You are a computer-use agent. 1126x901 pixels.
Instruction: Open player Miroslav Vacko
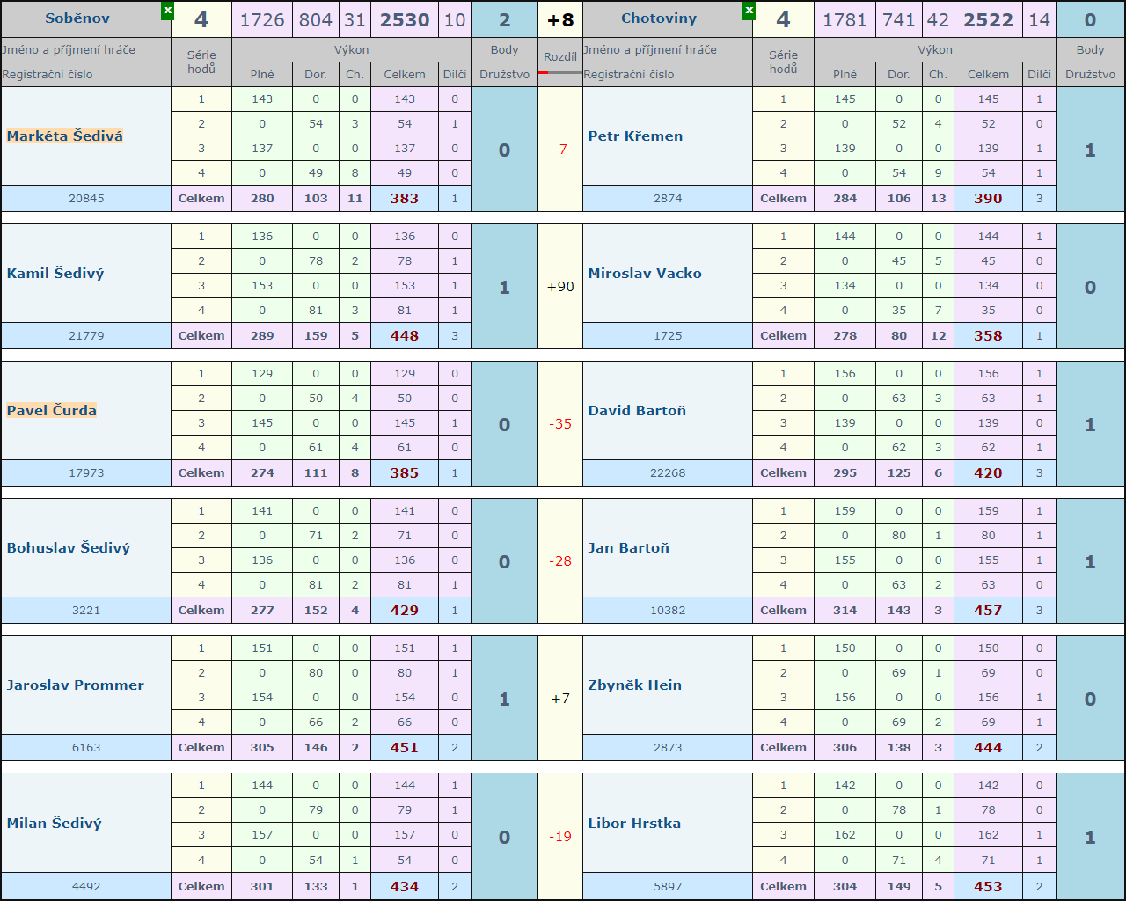point(645,273)
